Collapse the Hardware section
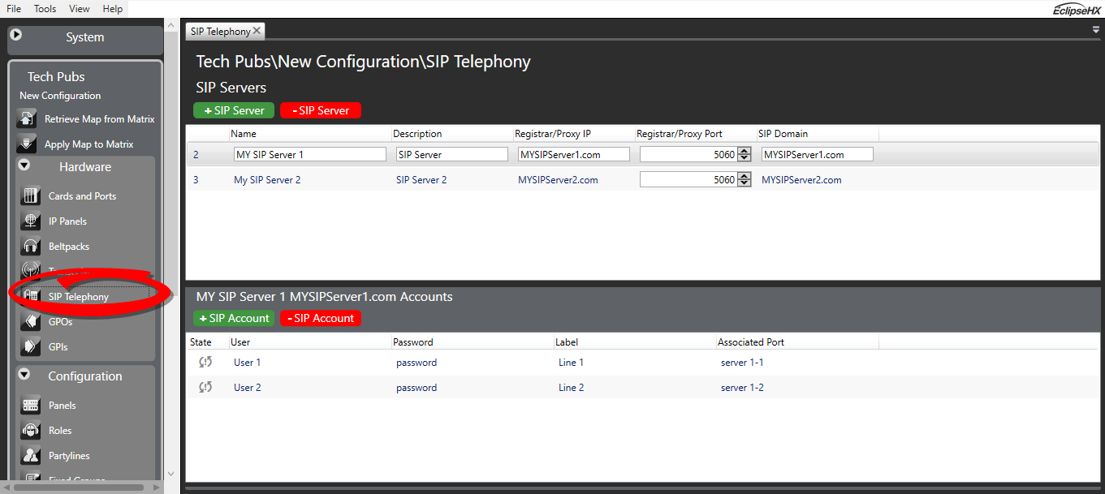The image size is (1105, 494). pos(24,165)
